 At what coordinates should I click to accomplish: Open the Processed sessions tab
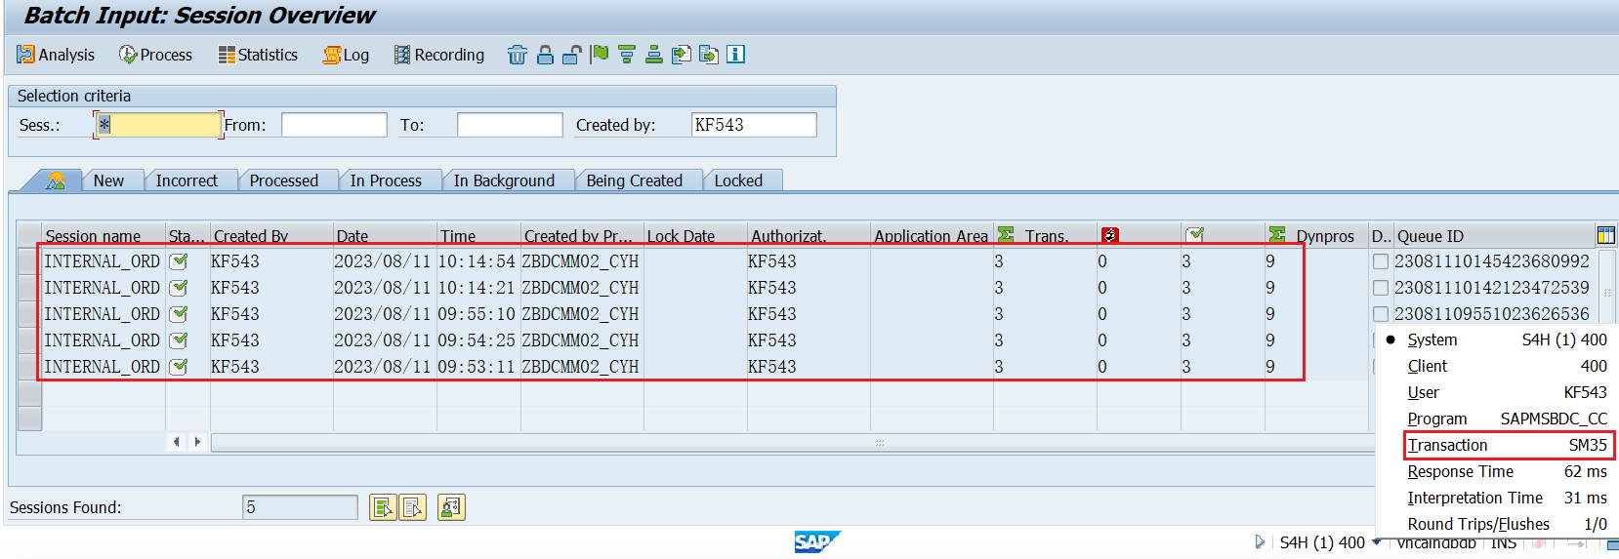coord(284,180)
